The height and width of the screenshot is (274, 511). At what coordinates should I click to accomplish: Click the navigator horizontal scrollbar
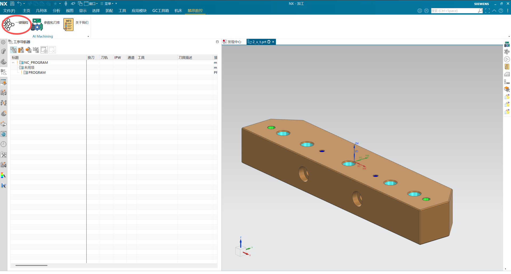tap(31, 265)
